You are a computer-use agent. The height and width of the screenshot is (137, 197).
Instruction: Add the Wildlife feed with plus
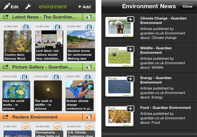pos(131,49)
